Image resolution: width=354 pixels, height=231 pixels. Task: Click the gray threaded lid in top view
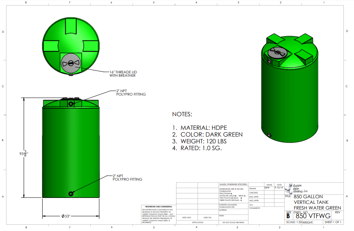tap(71, 63)
